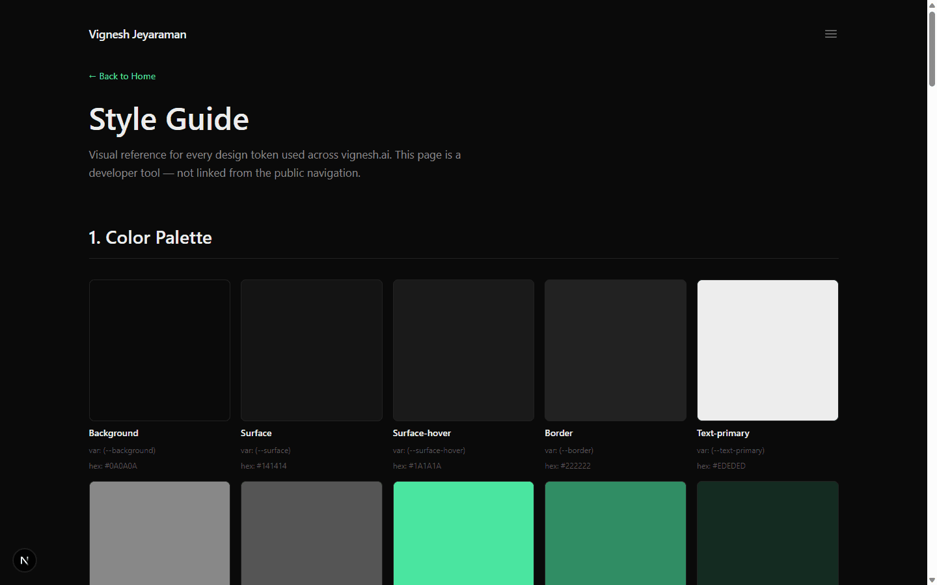
Task: Click the 1. Color Palette section heading
Action: (x=150, y=237)
